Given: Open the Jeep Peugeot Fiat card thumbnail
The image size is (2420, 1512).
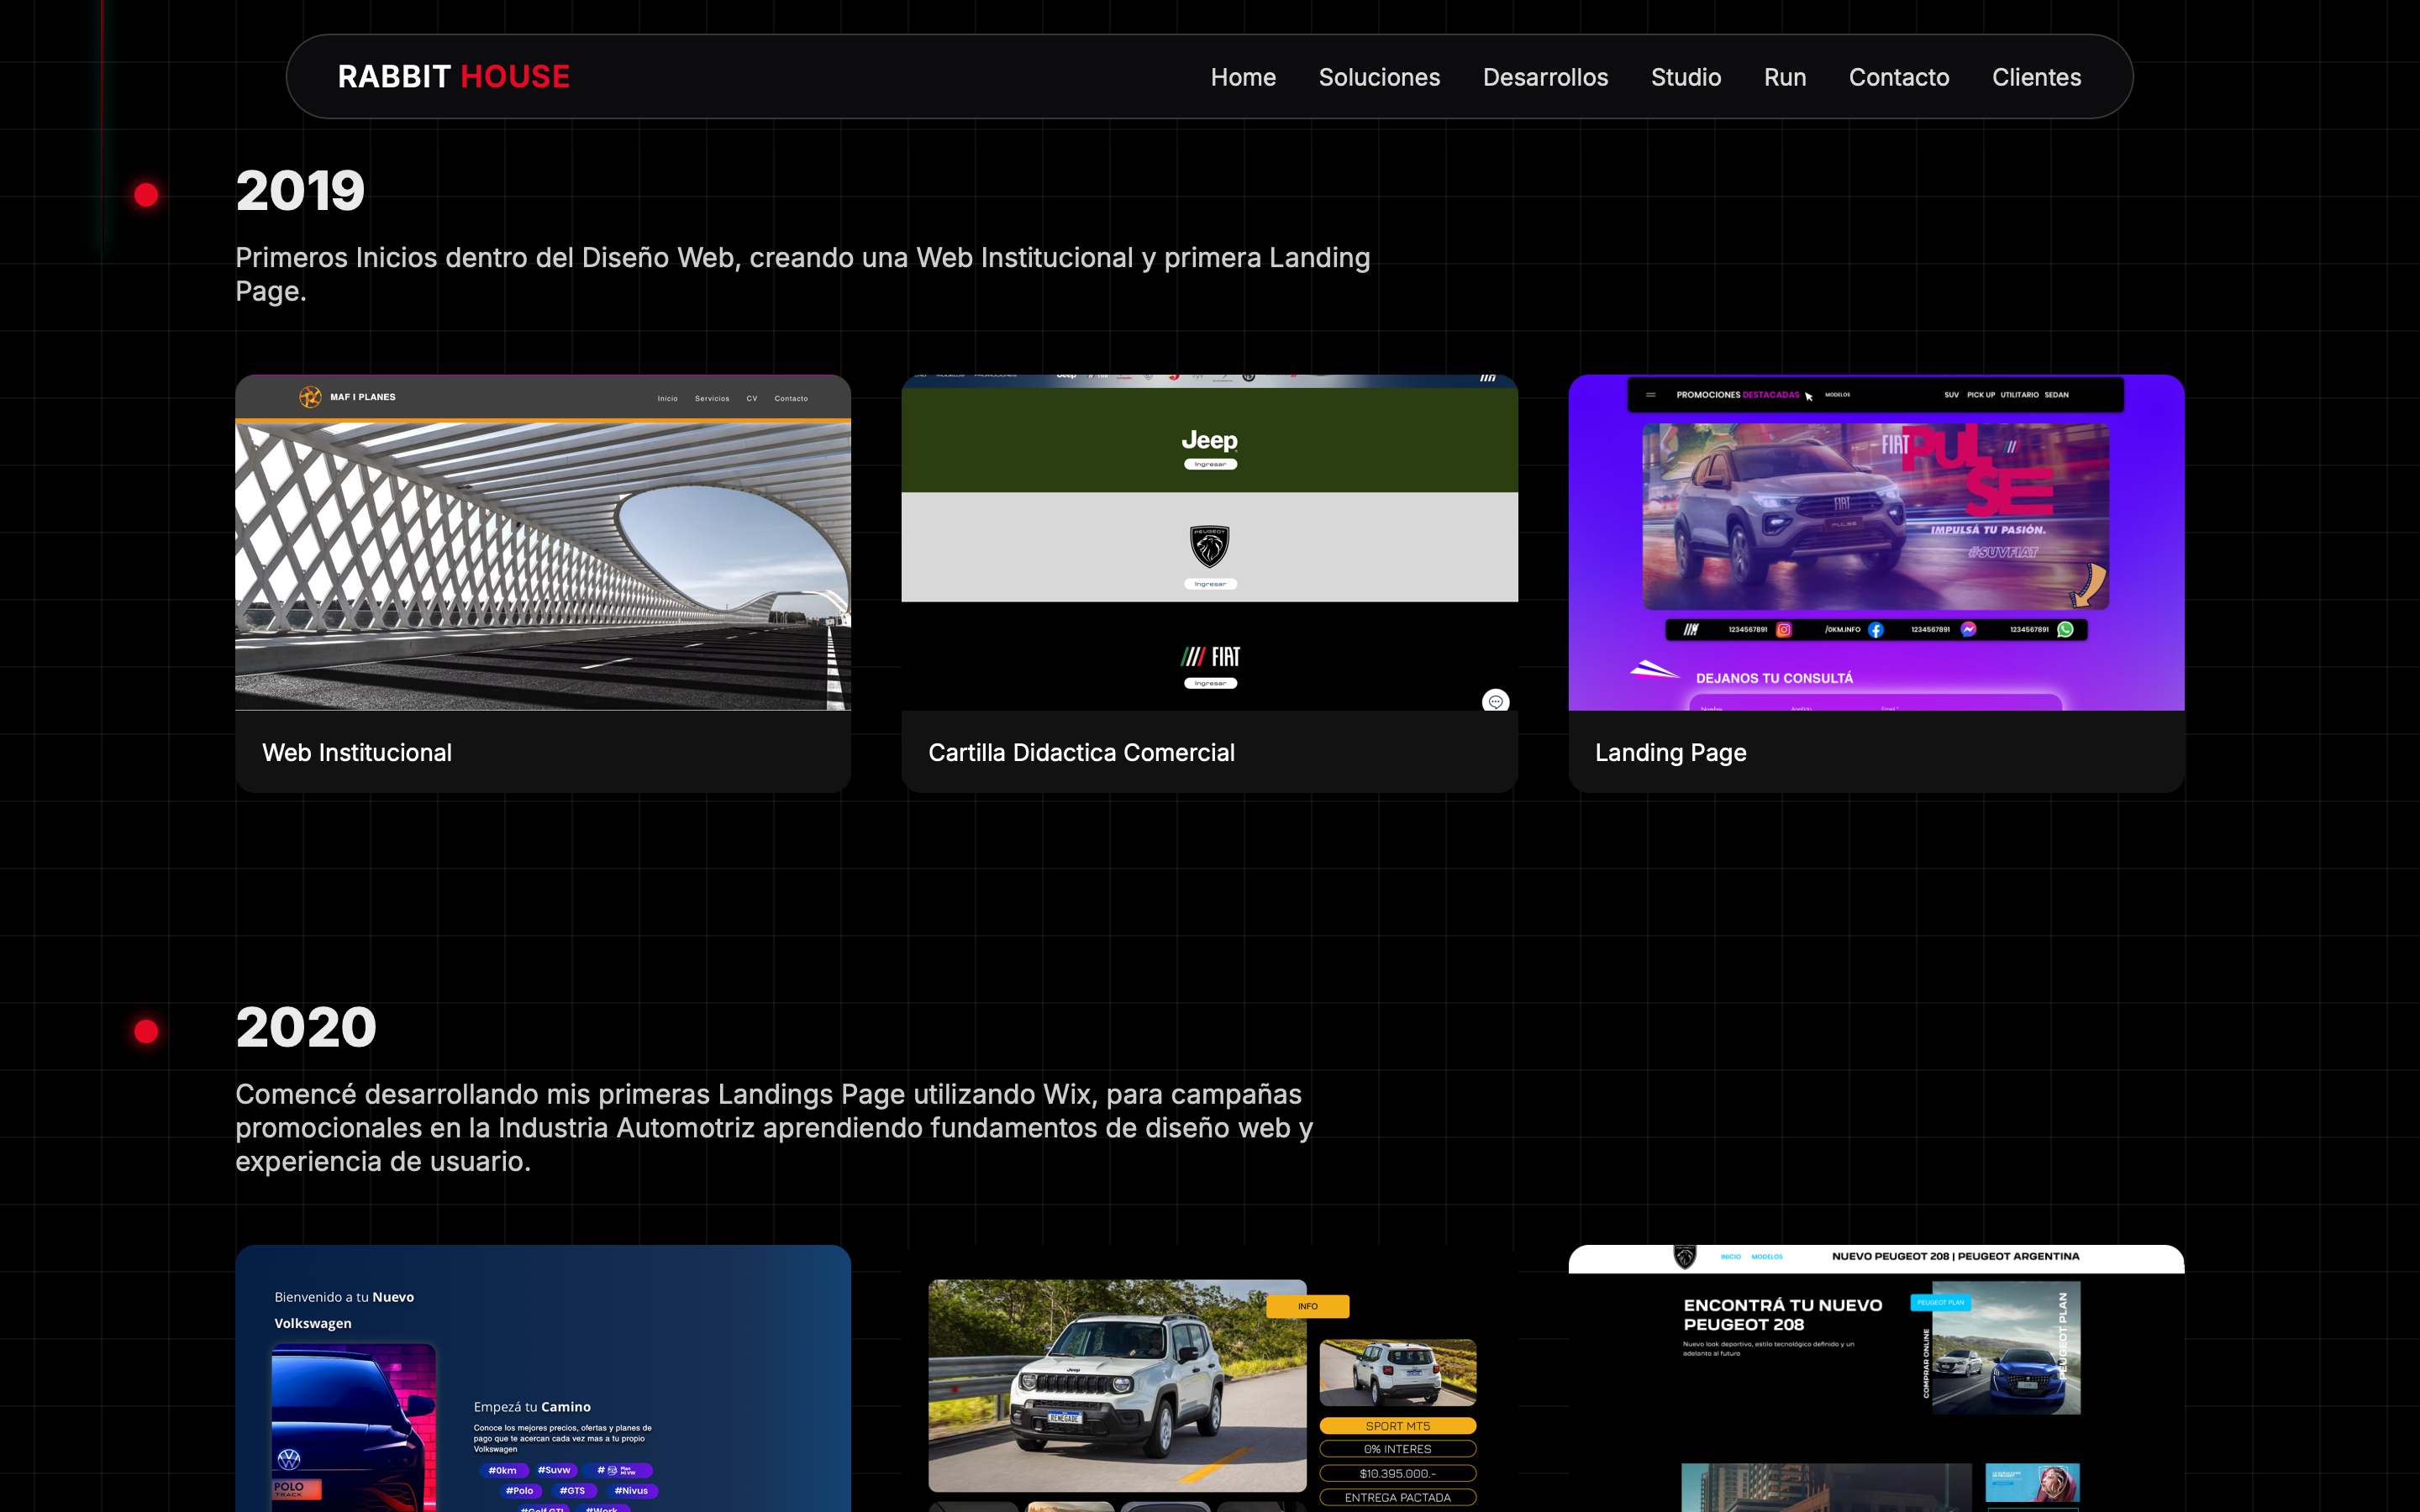Looking at the screenshot, I should (1209, 543).
